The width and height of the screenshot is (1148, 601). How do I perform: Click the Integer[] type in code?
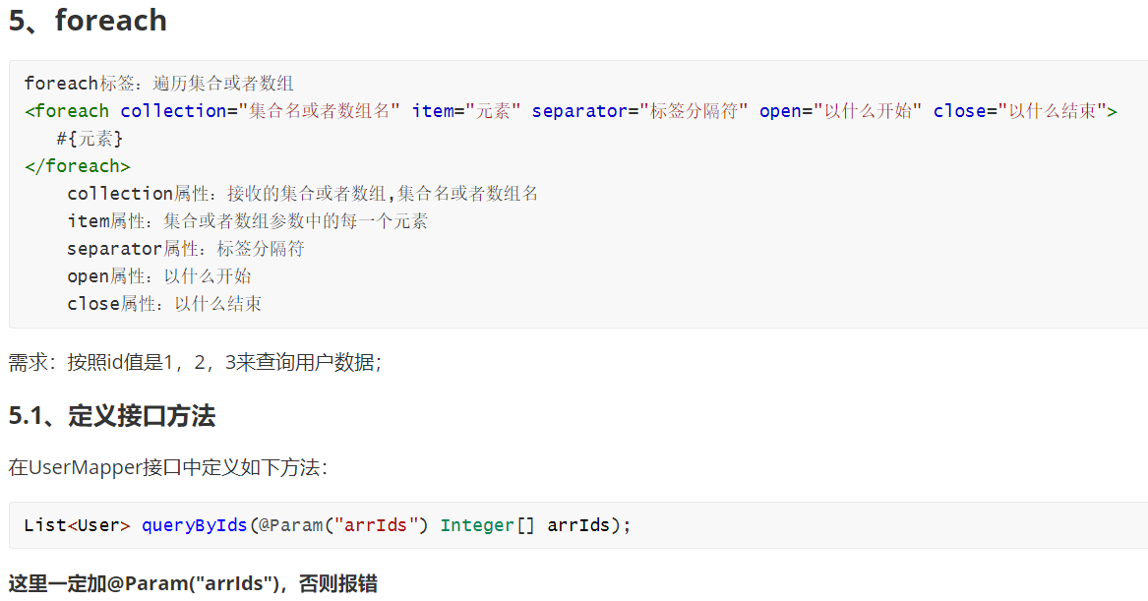[x=488, y=525]
